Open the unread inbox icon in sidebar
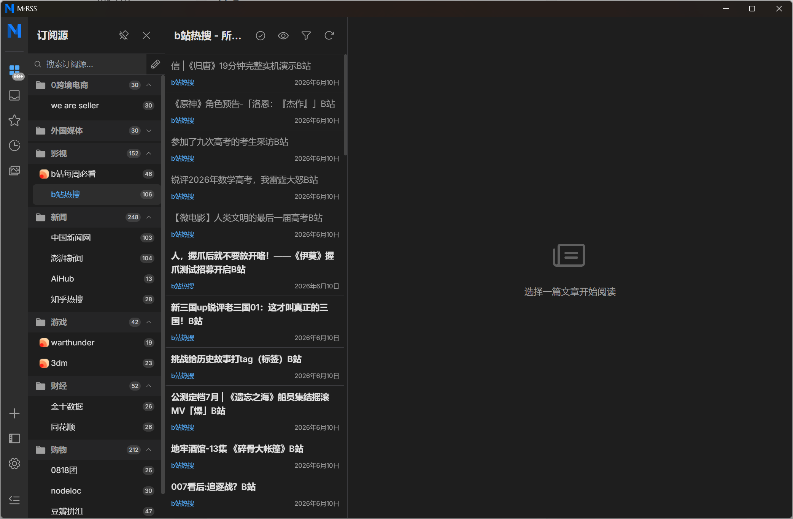Screen dimensions: 793x519 14,95
